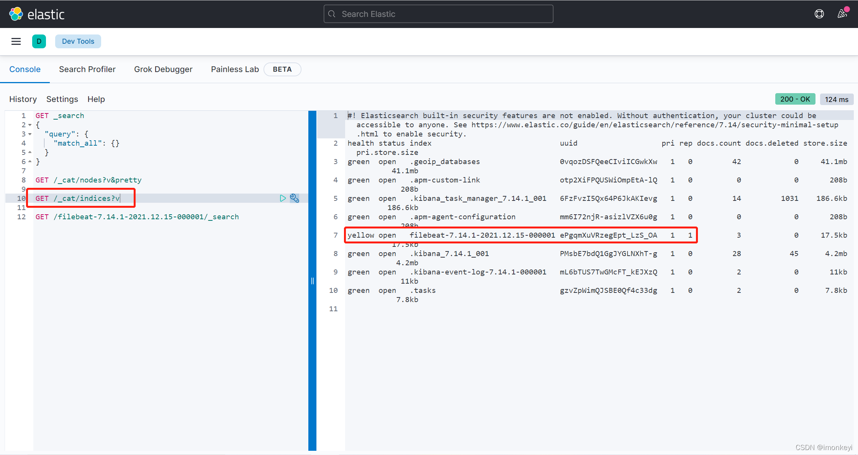858x455 pixels.
Task: Switch to the Search Profiler tab
Action: (x=87, y=69)
